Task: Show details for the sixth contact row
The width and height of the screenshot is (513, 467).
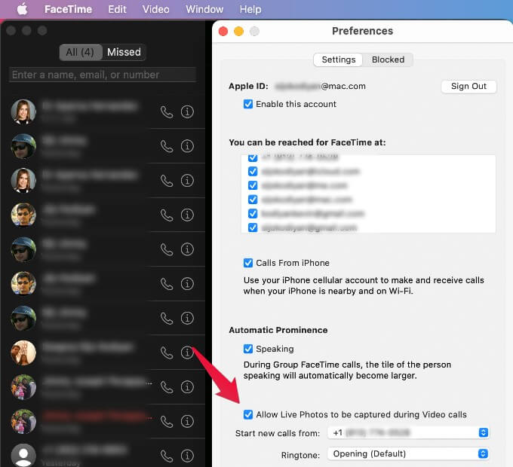Action: [x=187, y=284]
